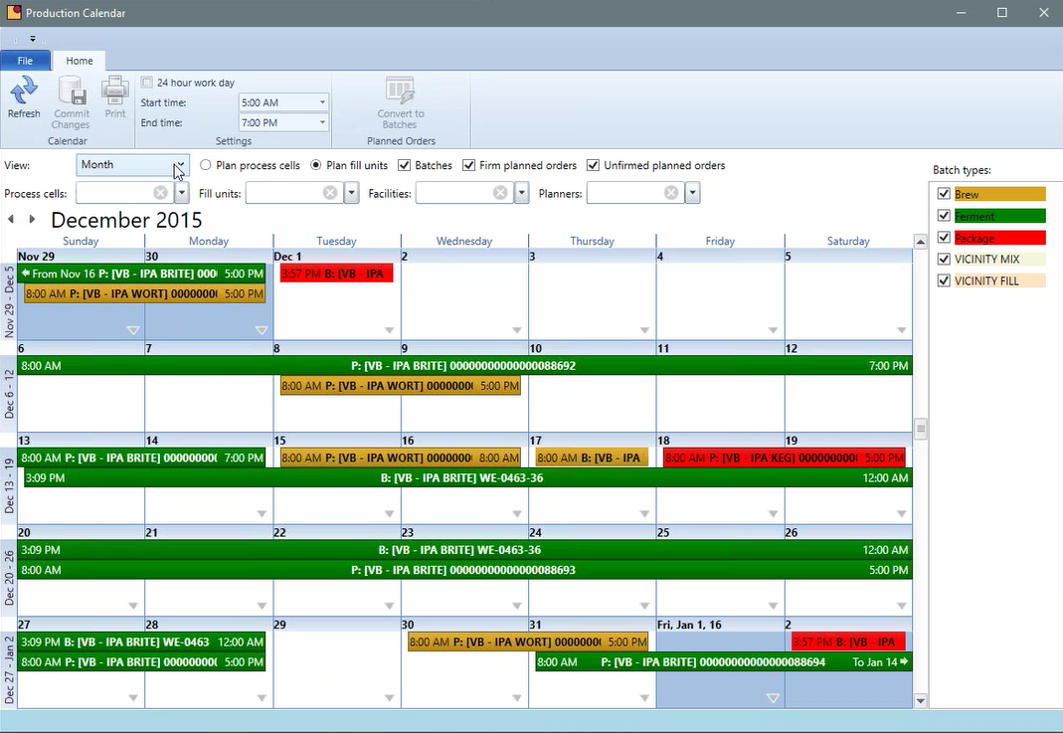Image resolution: width=1063 pixels, height=733 pixels.
Task: Uncheck Unfirmed planned orders checkbox
Action: pos(593,165)
